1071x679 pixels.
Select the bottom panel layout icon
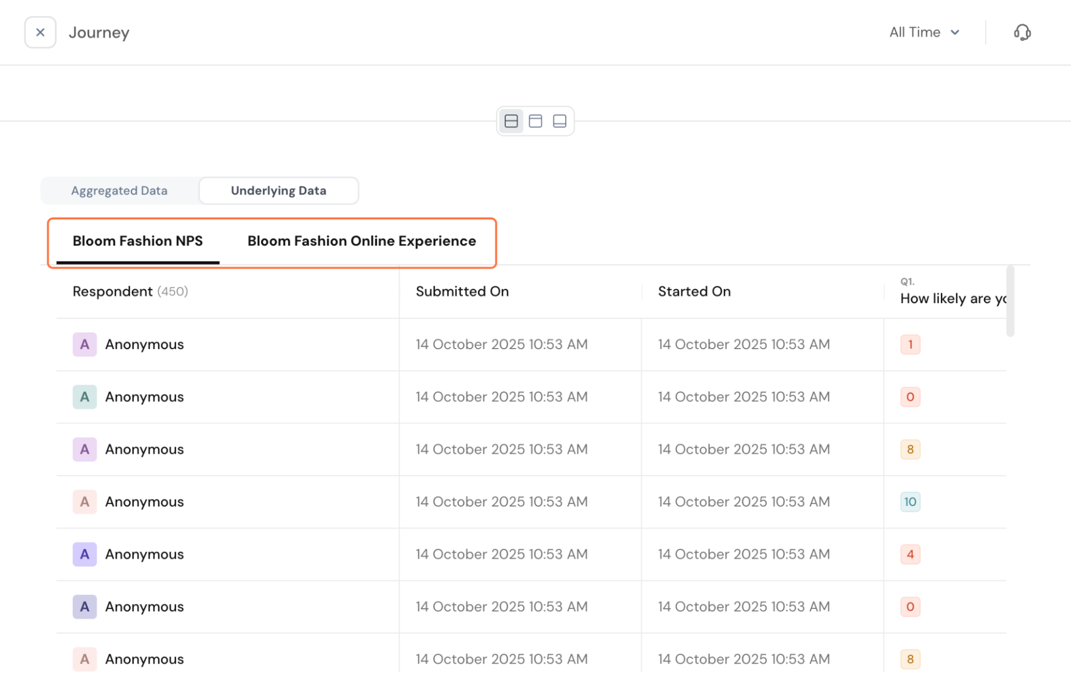tap(559, 121)
